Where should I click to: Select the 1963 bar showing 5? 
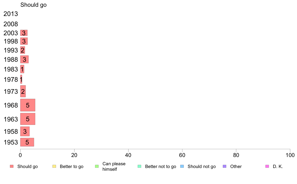28,119
